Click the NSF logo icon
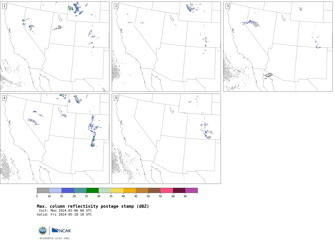 43,231
